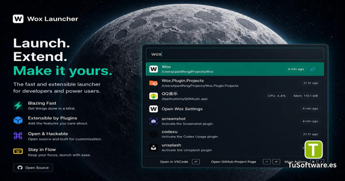Select the Open Wox Settings result
This screenshot has width=345, height=181.
tap(235, 109)
